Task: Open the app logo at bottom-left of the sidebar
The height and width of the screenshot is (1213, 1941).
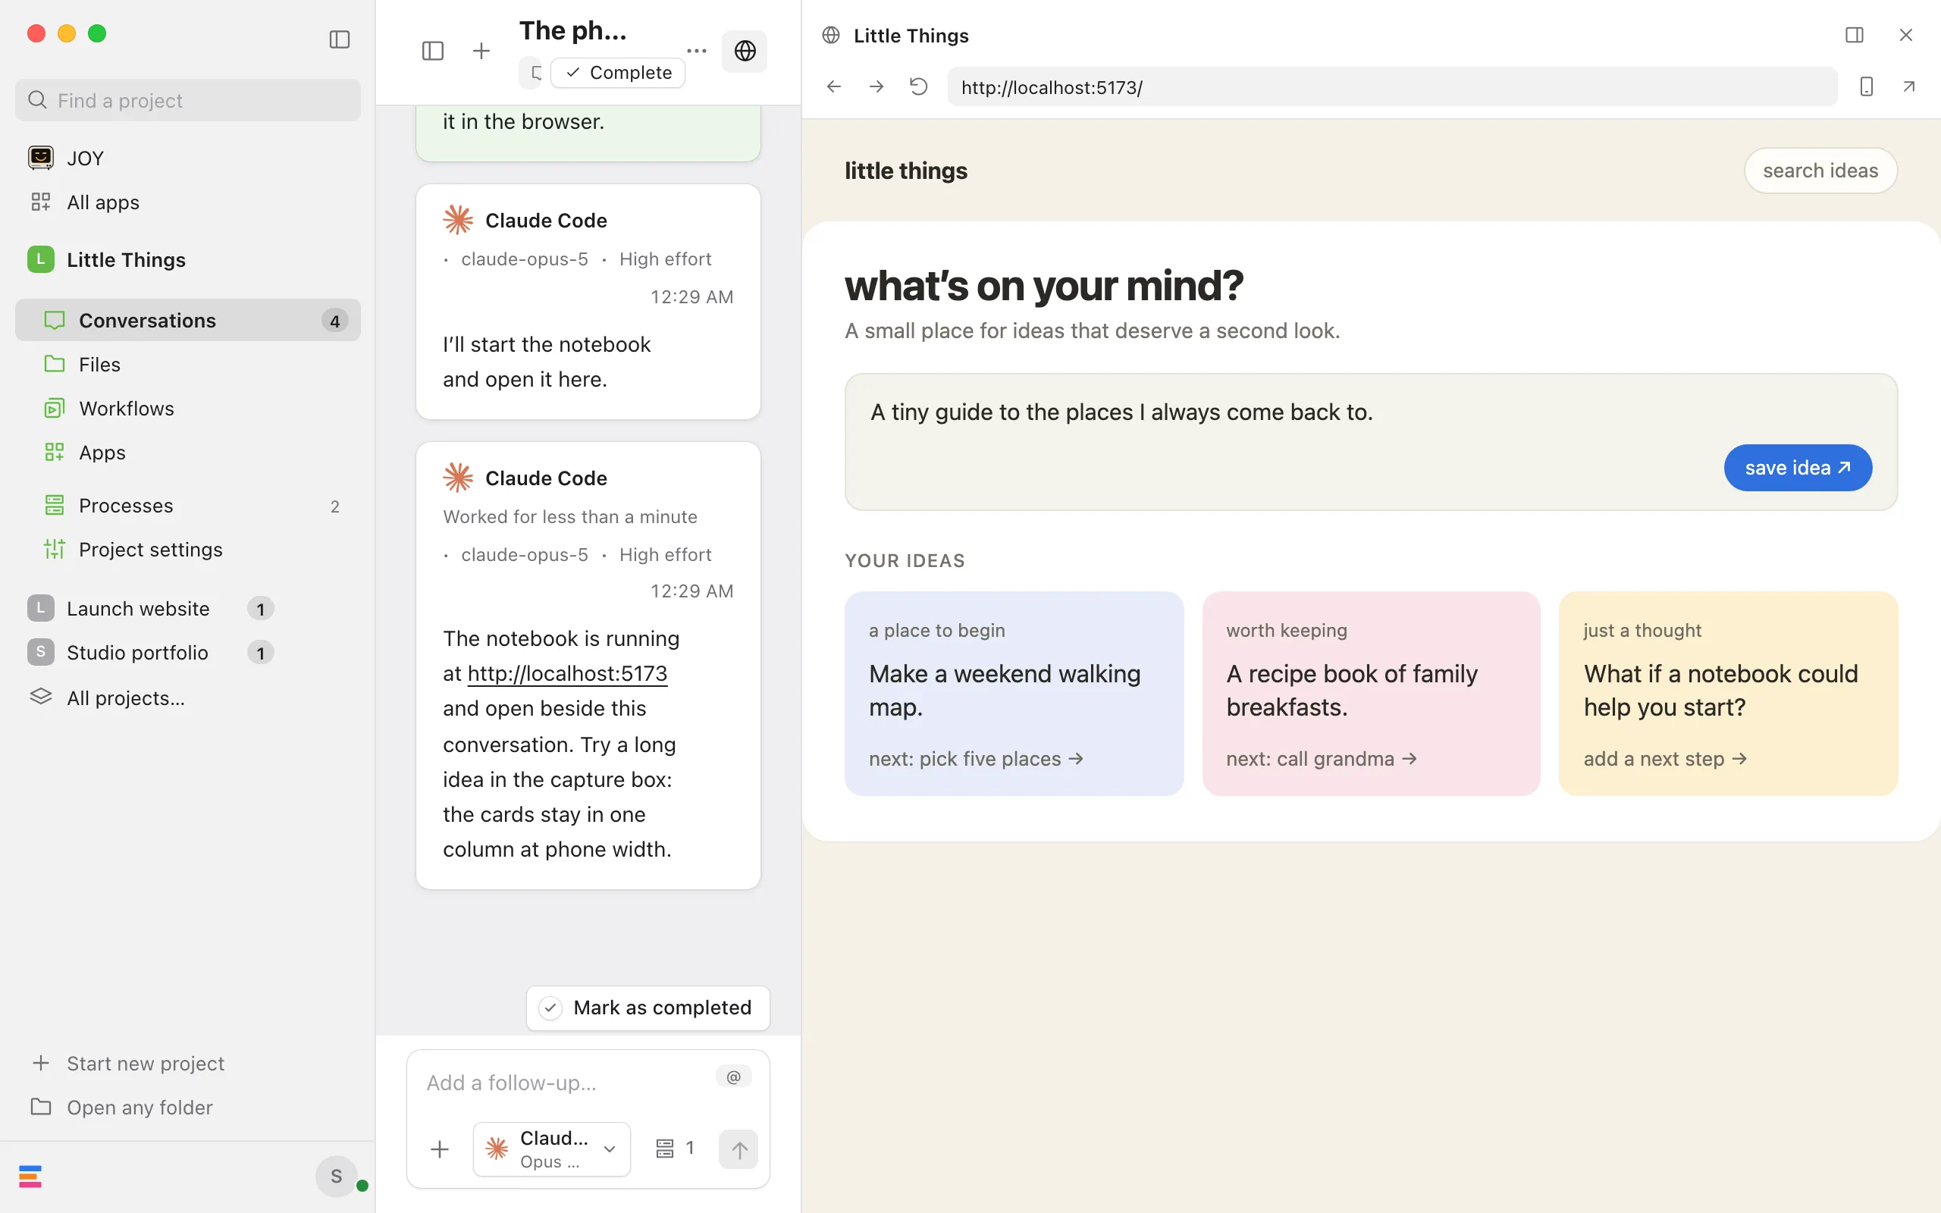Action: tap(30, 1176)
